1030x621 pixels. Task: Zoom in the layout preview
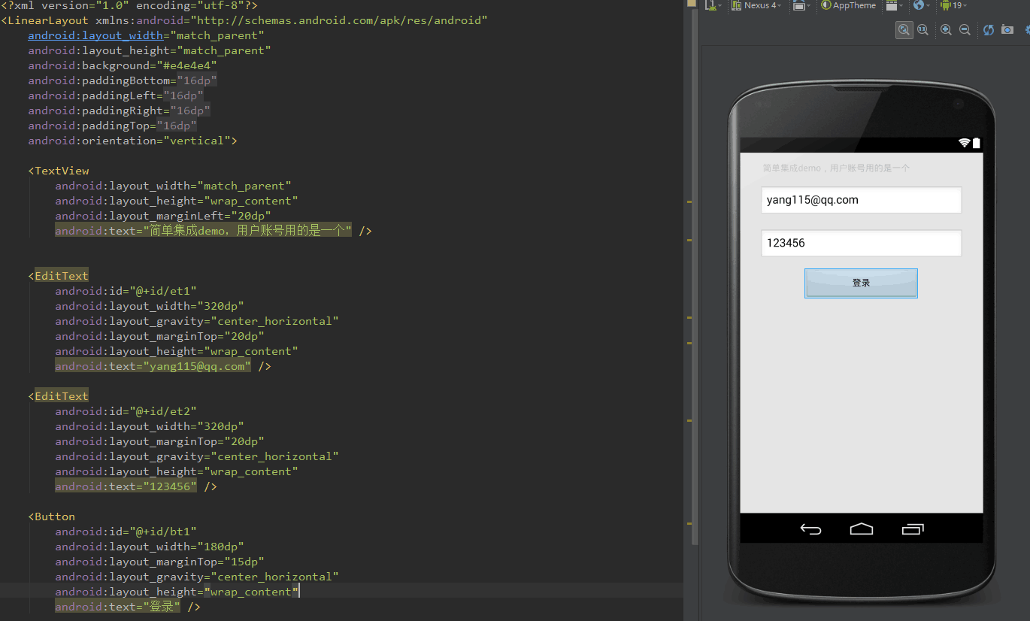(x=946, y=29)
